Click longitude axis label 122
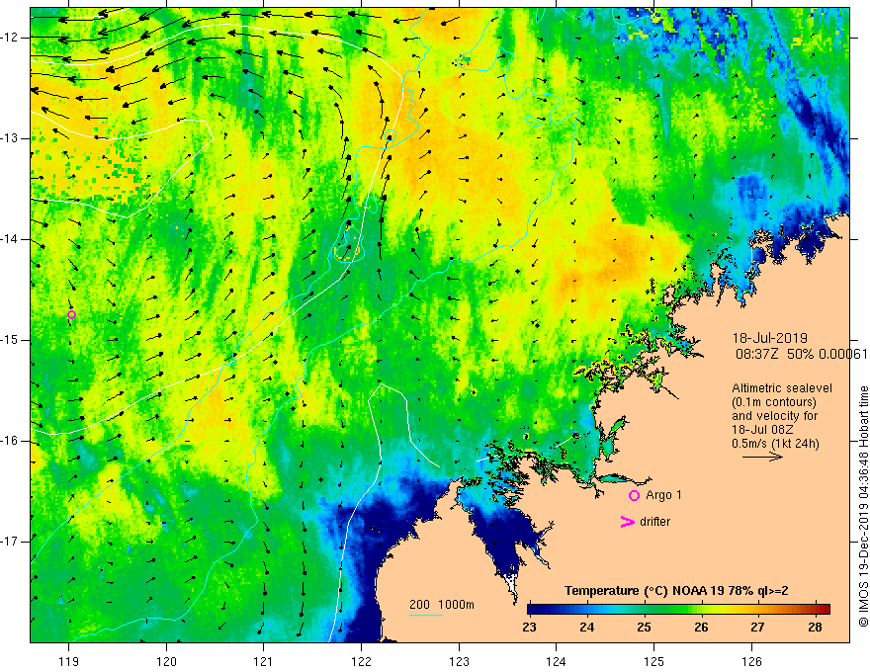The width and height of the screenshot is (870, 672). (361, 661)
